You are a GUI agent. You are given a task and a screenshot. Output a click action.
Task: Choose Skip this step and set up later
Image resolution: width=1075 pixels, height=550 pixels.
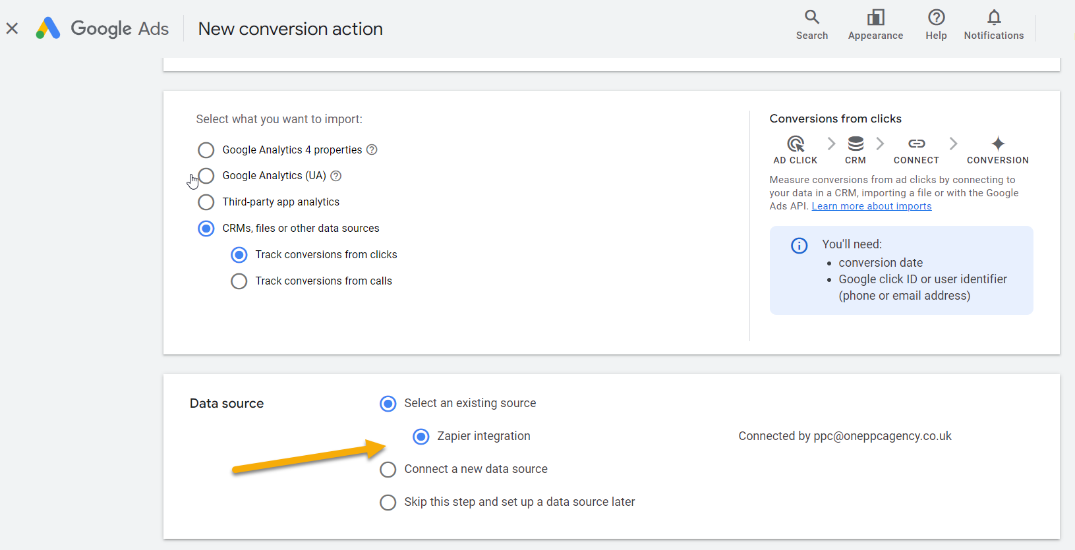click(x=388, y=503)
